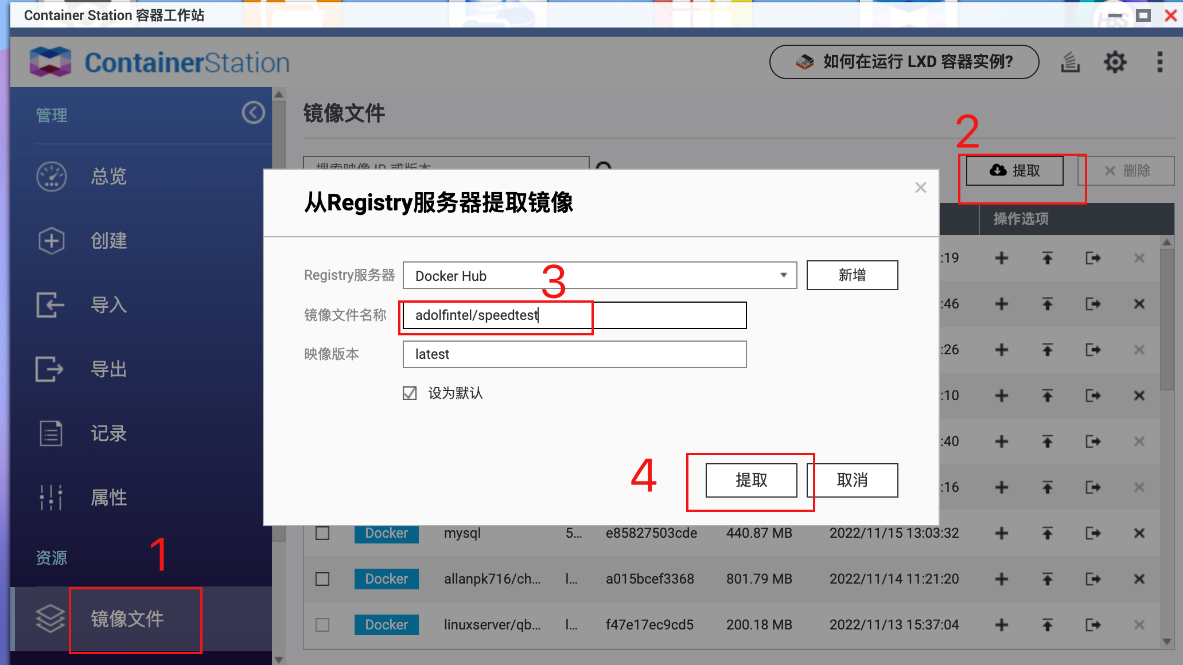Image resolution: width=1183 pixels, height=665 pixels.
Task: Delete the allanpk716 image using its X icon
Action: point(1139,578)
